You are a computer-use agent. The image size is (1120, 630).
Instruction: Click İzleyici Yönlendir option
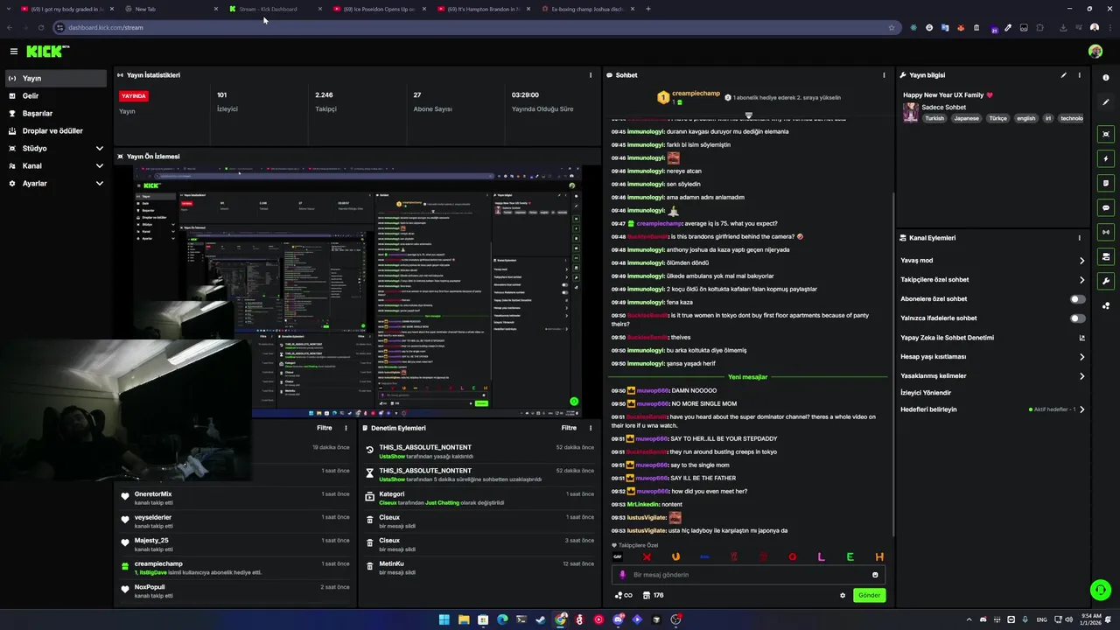pyautogui.click(x=926, y=393)
